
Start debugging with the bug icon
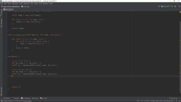click(175, 7)
